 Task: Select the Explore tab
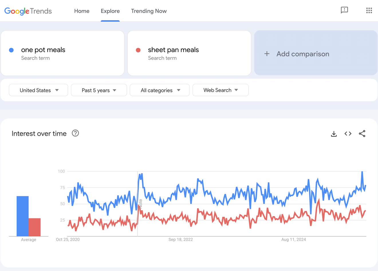[x=110, y=11]
